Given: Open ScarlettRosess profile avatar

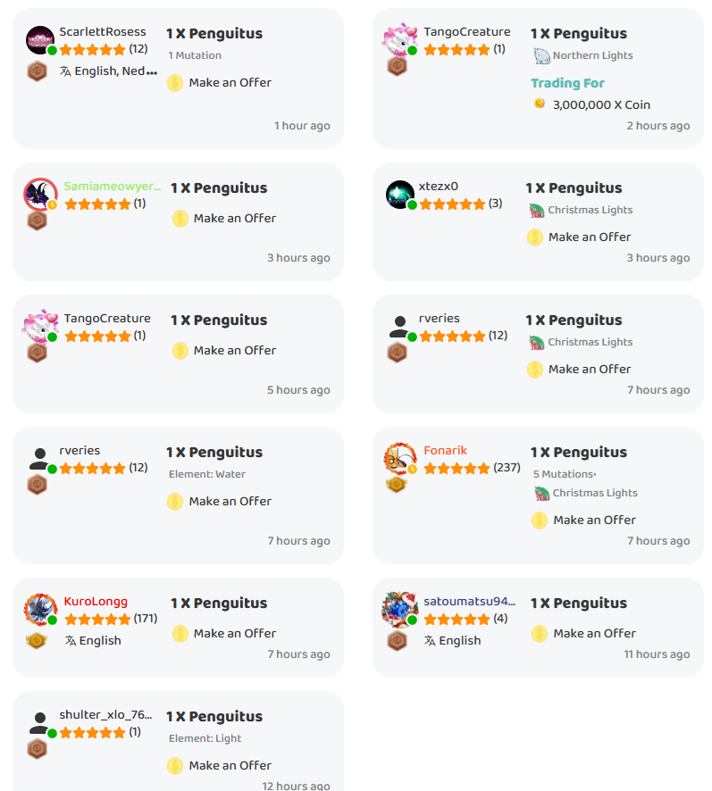Looking at the screenshot, I should pos(40,41).
